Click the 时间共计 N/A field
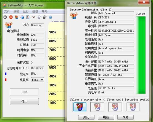The height and width of the screenshot is (122, 153). point(38,55)
